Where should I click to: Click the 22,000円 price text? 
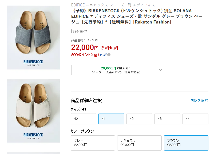coord(85,48)
